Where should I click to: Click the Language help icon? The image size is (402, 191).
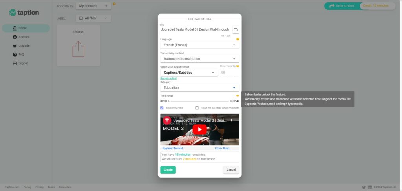point(238,39)
